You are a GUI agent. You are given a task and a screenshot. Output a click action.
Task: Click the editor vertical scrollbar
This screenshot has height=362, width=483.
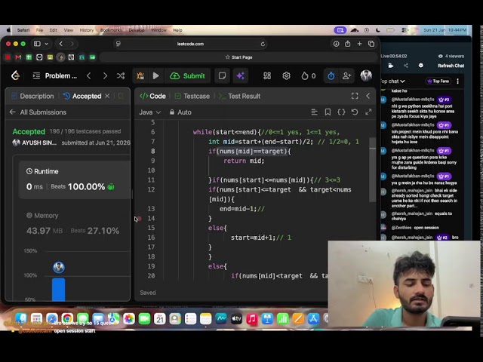[372, 170]
